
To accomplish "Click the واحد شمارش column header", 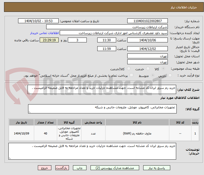I will pos(93,122).
